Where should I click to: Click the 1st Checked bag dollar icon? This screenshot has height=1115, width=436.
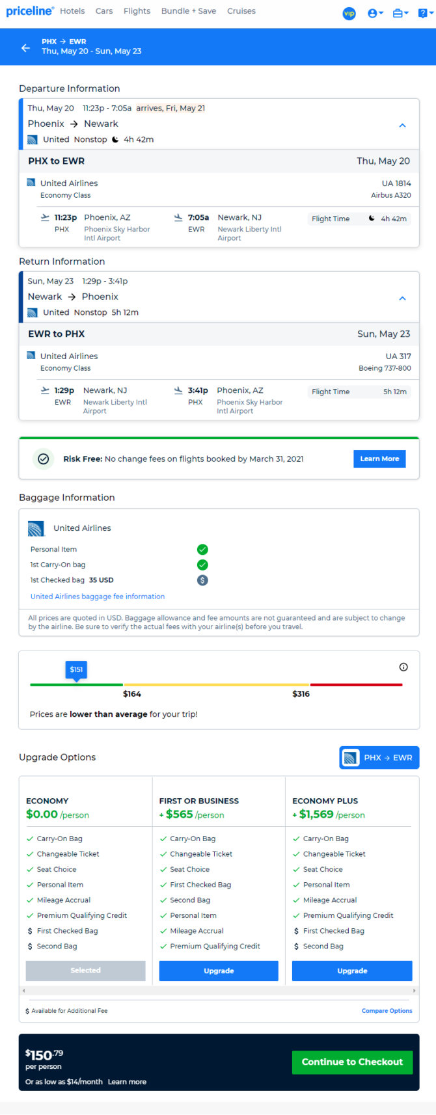click(x=202, y=580)
